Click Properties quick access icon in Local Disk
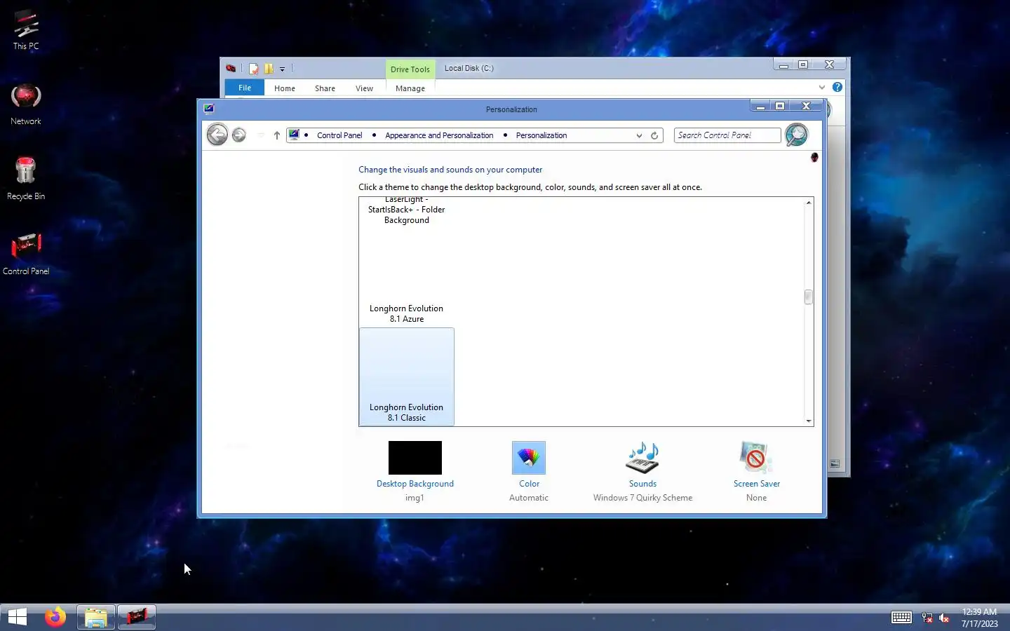The image size is (1010, 631). pos(253,69)
